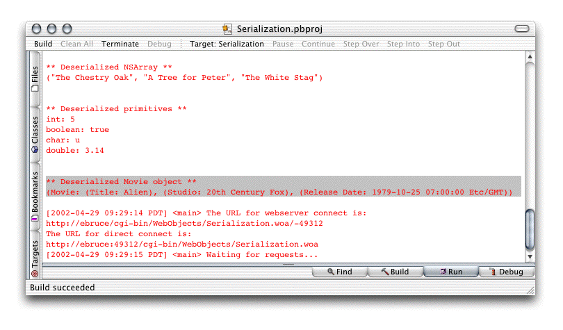Screen dimensions: 563x330
Task: Click the scroll up arrow
Action: click(x=530, y=57)
